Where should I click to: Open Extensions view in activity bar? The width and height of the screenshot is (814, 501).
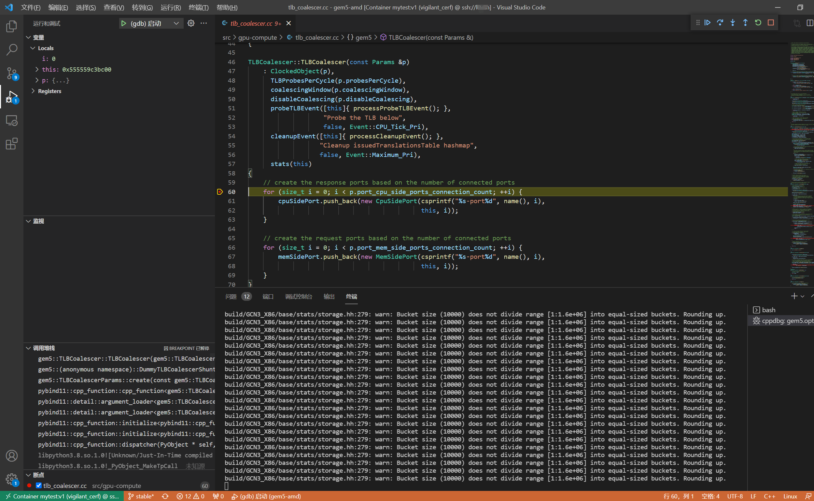(x=12, y=144)
